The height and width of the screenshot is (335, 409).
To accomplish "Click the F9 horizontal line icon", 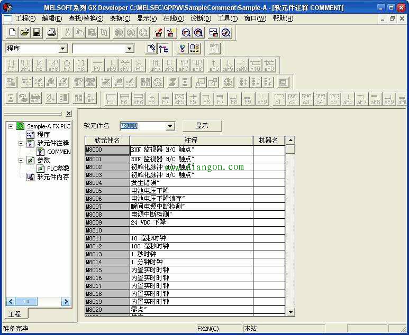I will tap(97, 65).
